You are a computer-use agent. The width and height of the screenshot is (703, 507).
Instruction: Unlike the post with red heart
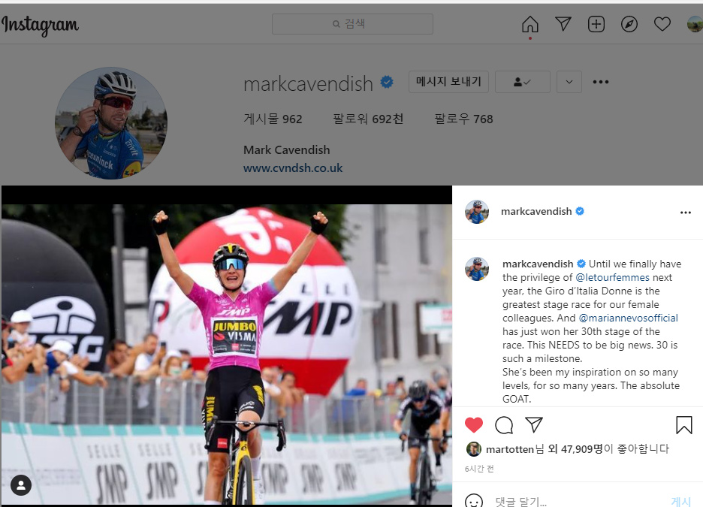point(474,424)
